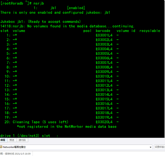Focus the 设置标签 tag input field
The height and width of the screenshot is (156, 165).
click(x=159, y=147)
